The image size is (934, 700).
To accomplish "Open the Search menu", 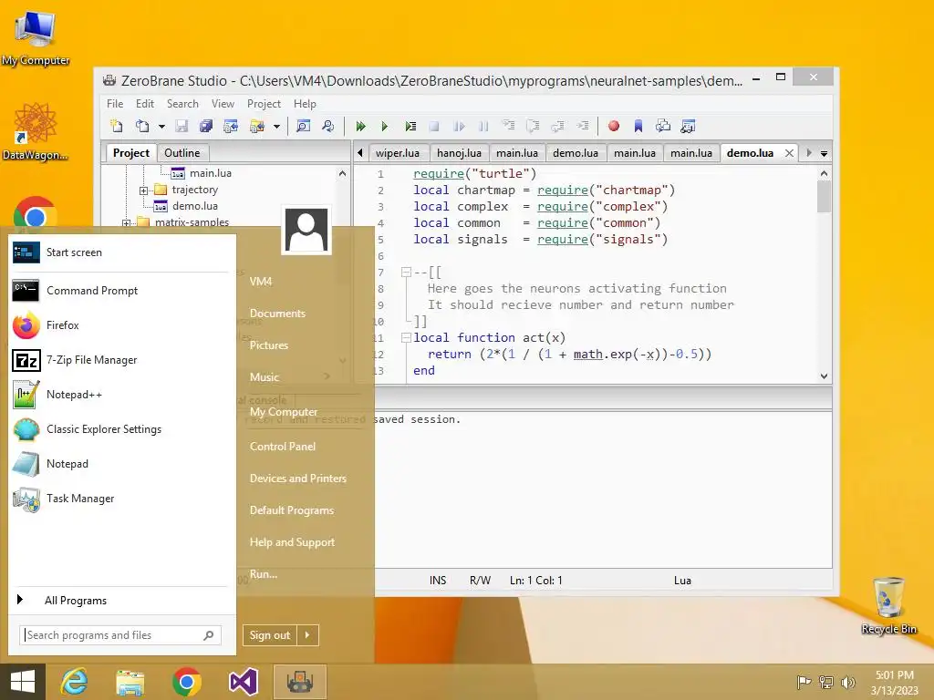I will point(182,104).
